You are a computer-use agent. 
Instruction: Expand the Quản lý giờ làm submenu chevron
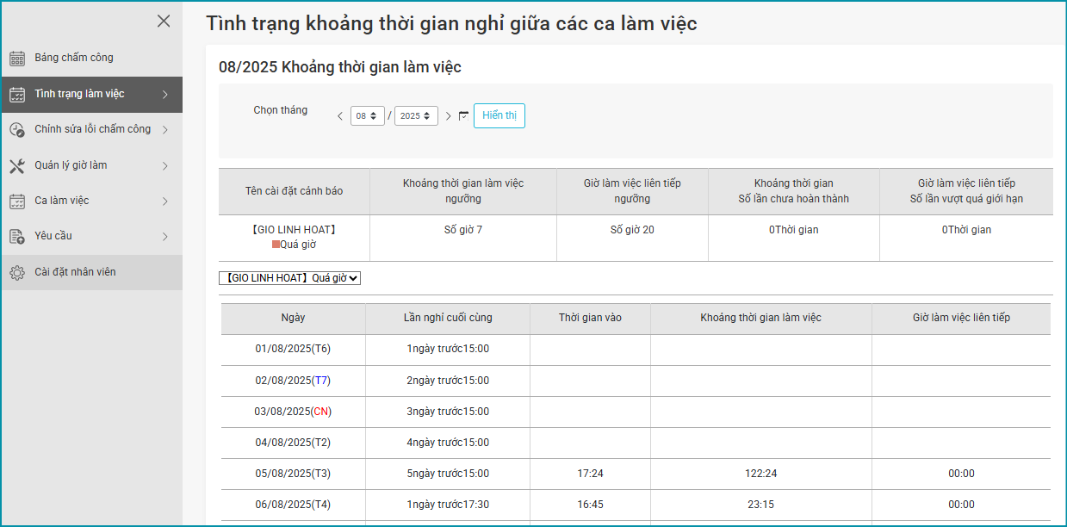coord(164,166)
